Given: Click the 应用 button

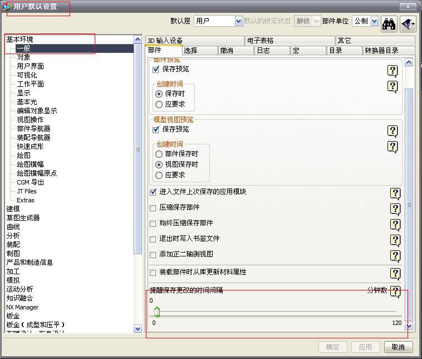Looking at the screenshot, I should (365, 347).
